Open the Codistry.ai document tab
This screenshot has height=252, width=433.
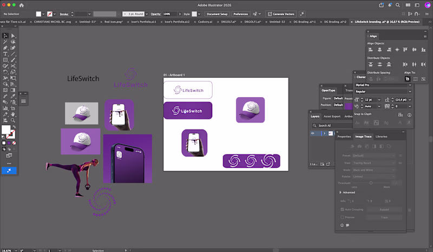205,22
